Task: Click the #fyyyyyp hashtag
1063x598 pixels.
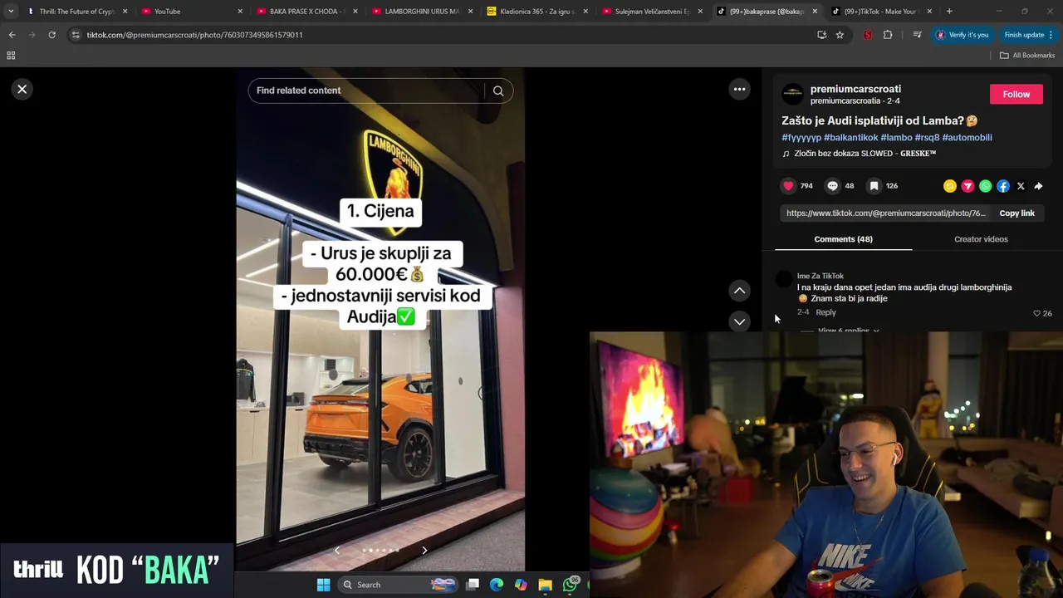Action: pos(801,137)
